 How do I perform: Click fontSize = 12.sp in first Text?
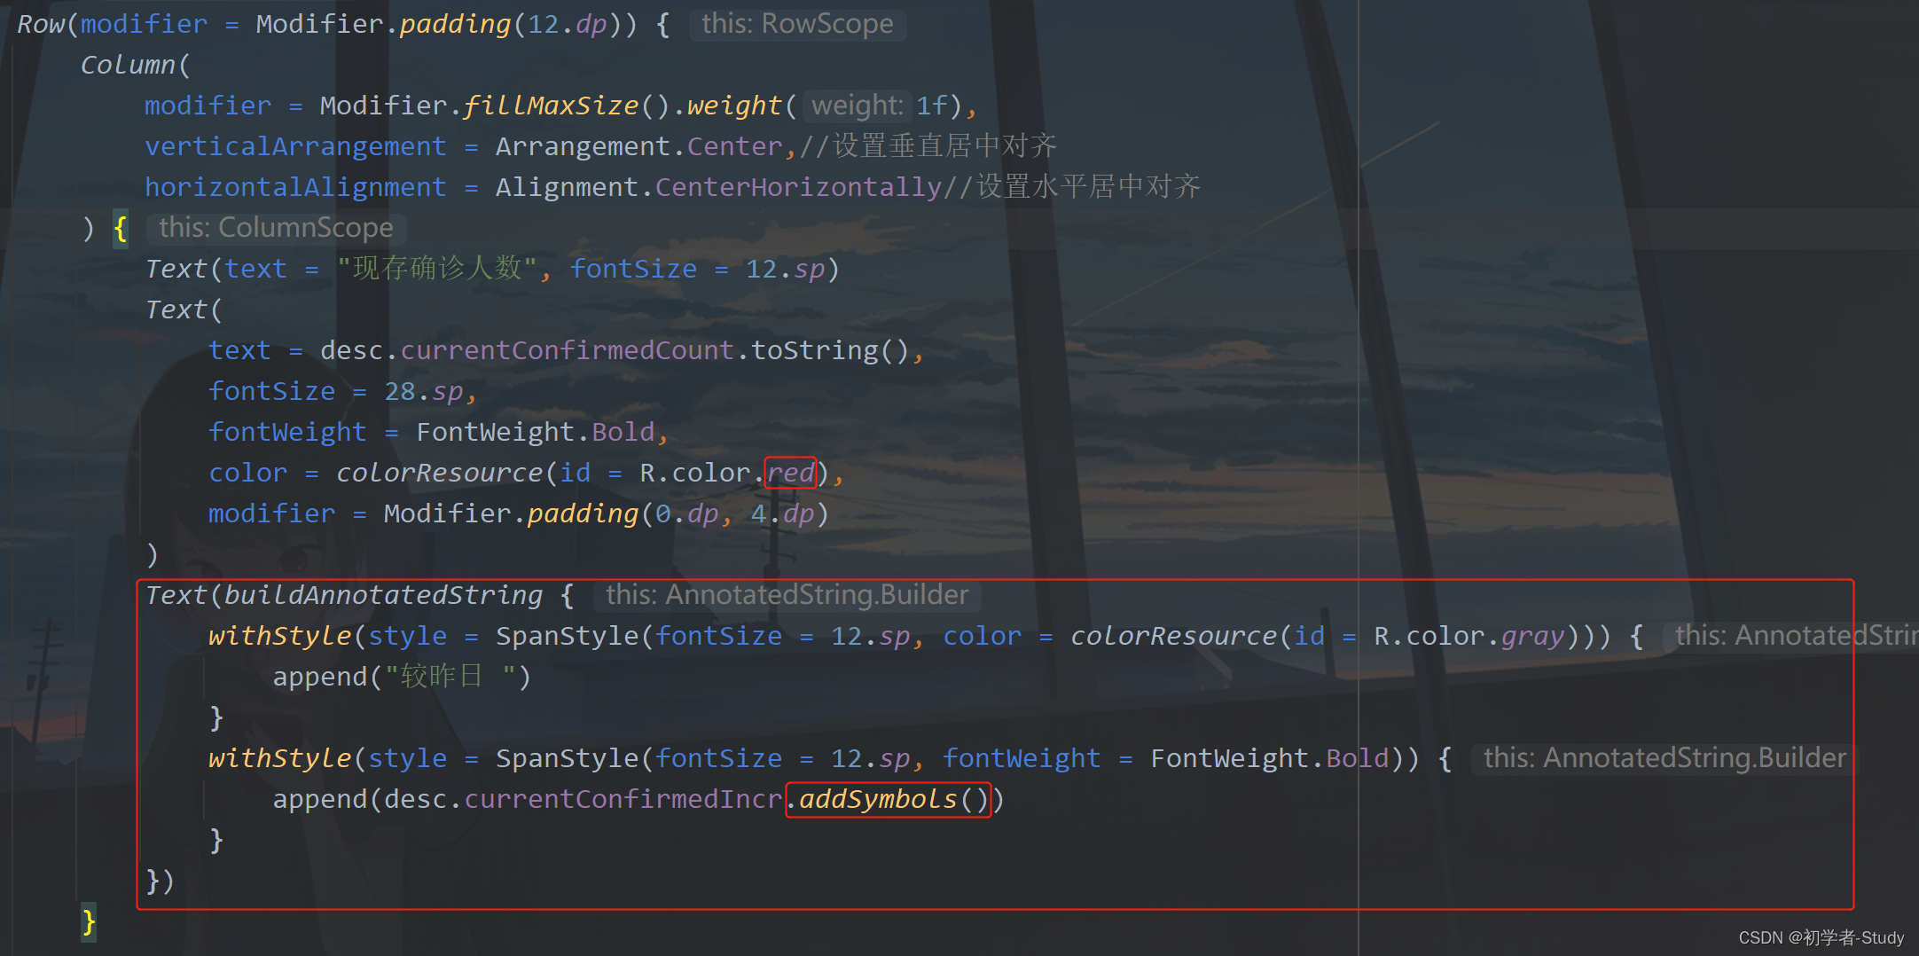(697, 269)
